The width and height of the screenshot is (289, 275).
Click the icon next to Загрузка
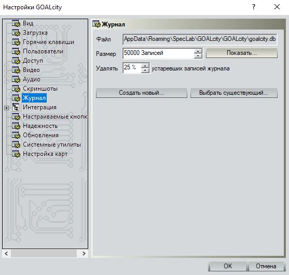[x=16, y=33]
